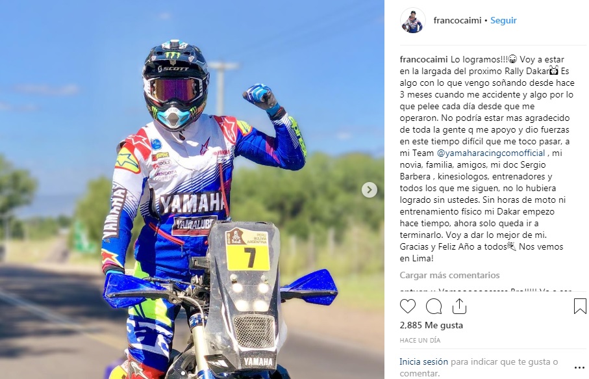Like the post with the heart icon
The height and width of the screenshot is (379, 589).
408,306
